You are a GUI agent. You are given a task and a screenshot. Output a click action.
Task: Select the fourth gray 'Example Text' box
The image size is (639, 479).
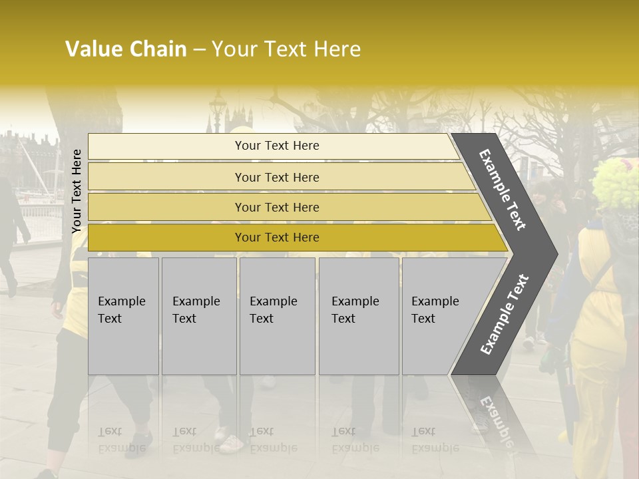pos(359,316)
